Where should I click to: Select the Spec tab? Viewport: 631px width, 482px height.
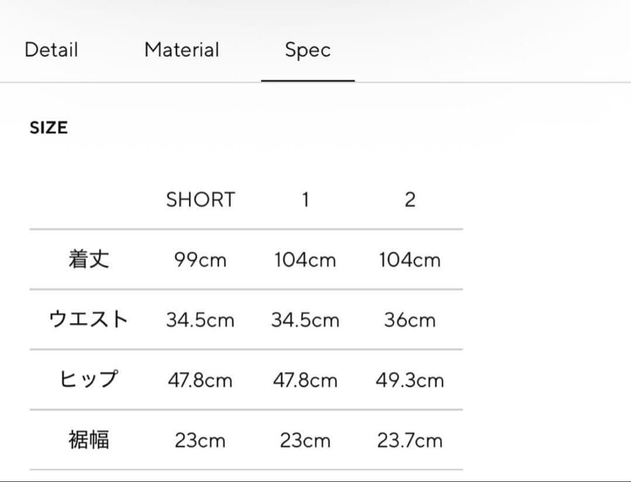click(x=307, y=50)
